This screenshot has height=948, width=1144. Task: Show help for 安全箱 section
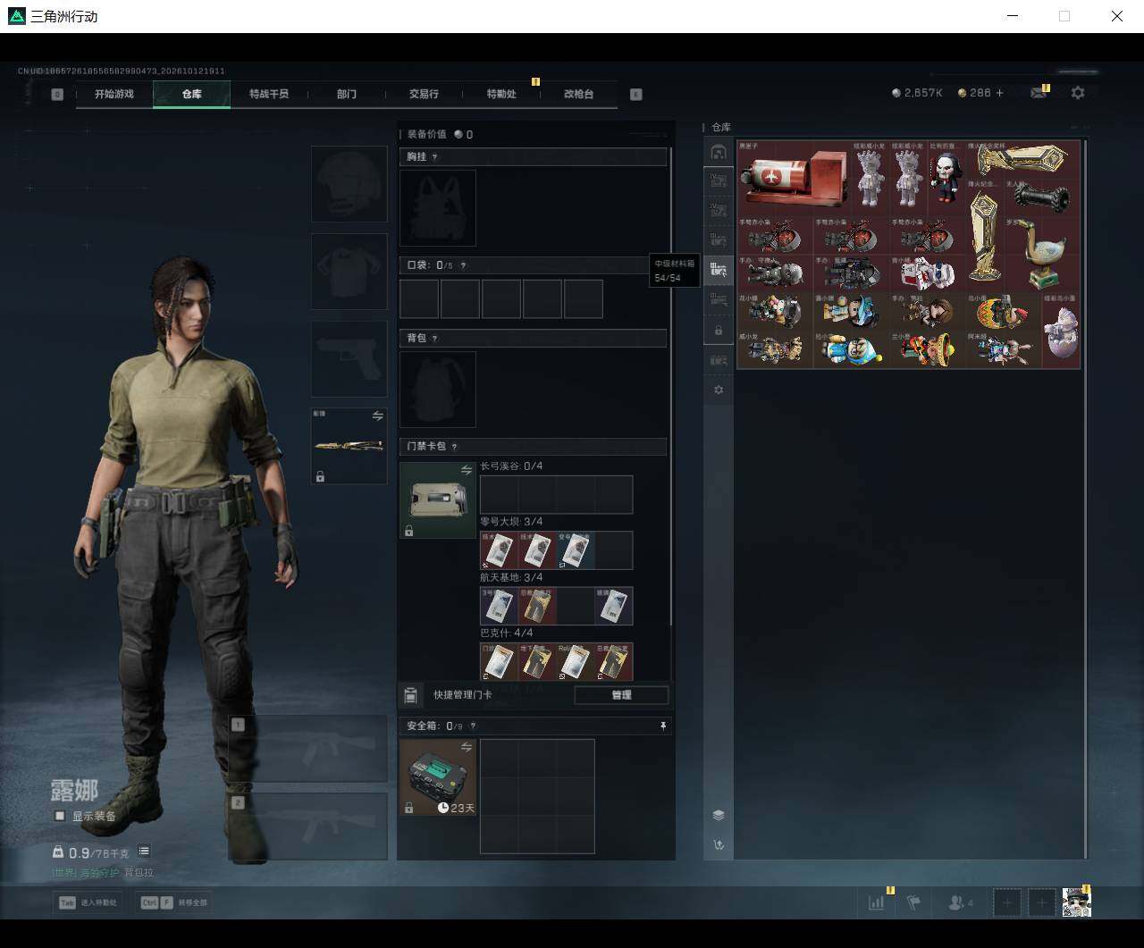(473, 726)
